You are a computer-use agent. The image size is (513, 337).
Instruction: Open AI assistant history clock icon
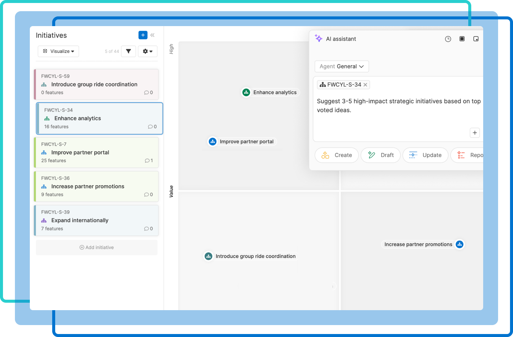448,39
